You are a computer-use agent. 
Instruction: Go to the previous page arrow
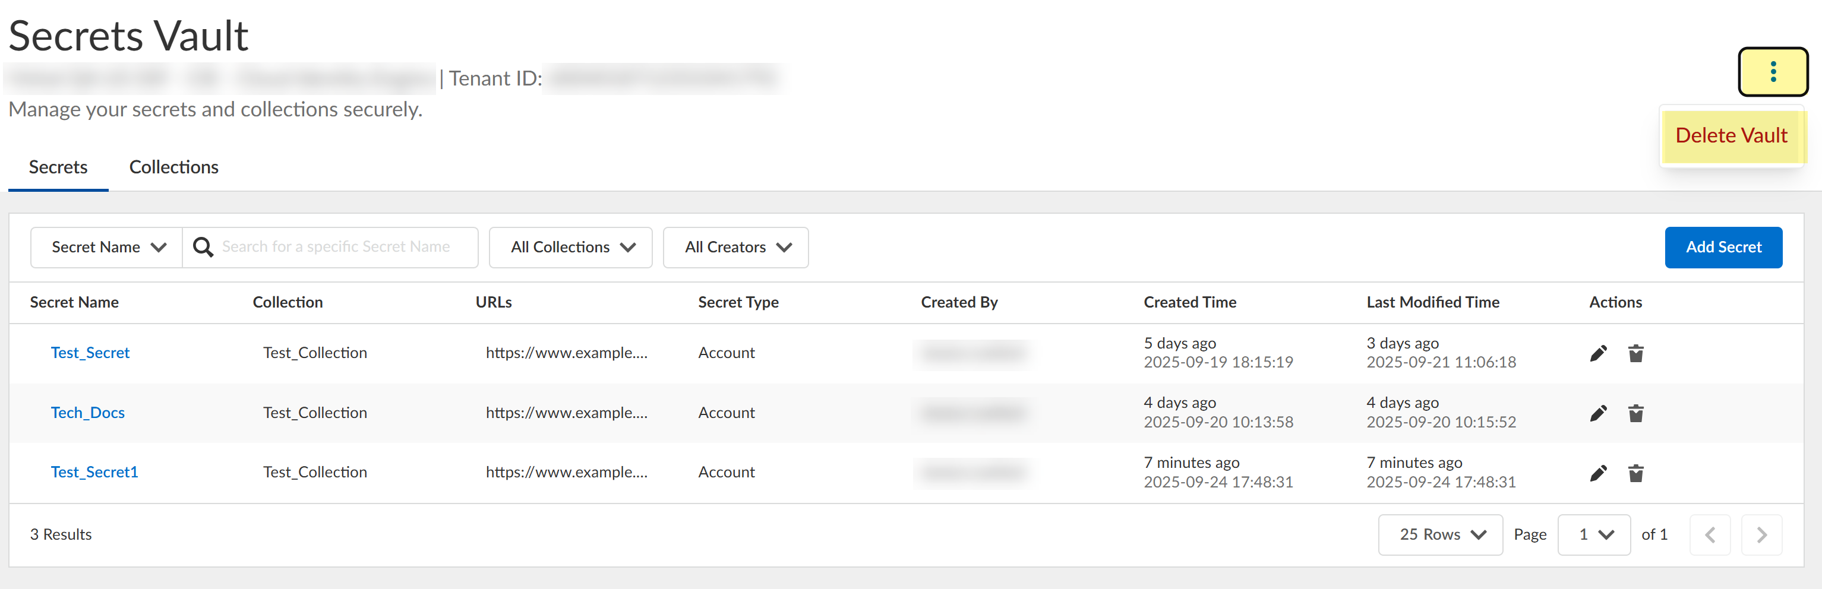pyautogui.click(x=1710, y=534)
